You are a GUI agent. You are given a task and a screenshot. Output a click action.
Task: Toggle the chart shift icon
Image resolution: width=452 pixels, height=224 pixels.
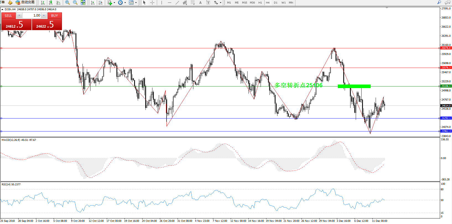coord(100,2)
